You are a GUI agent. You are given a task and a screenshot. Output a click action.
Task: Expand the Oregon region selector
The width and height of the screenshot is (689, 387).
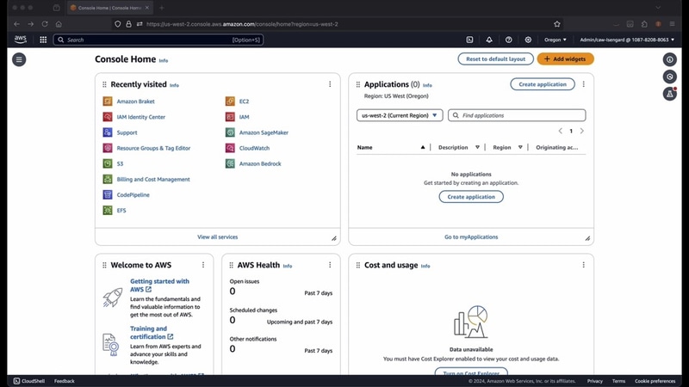pos(556,40)
